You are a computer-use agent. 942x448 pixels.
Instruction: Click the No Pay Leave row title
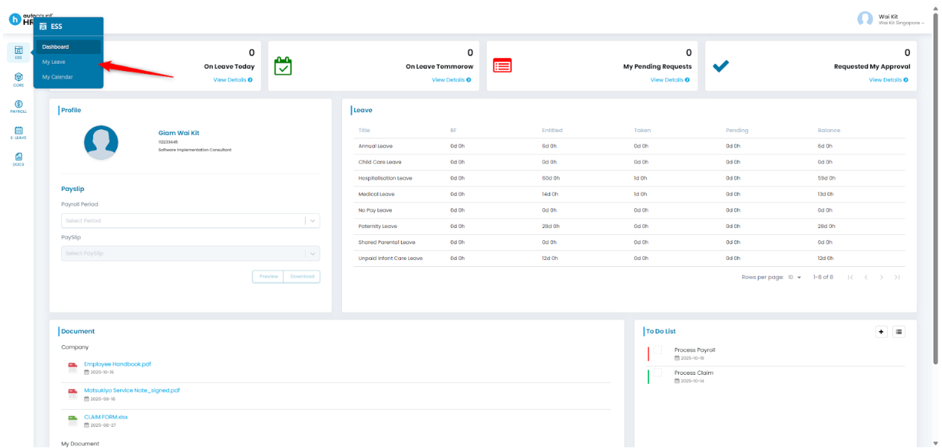click(375, 211)
